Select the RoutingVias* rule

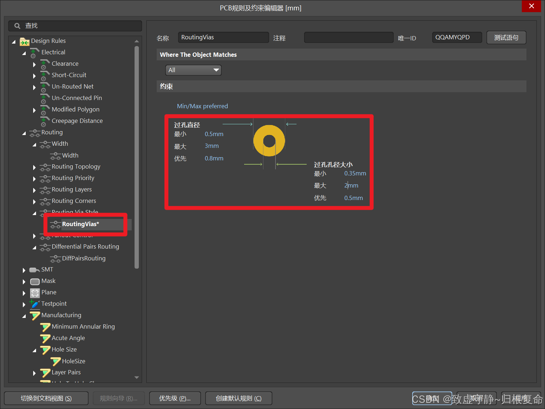coord(81,224)
